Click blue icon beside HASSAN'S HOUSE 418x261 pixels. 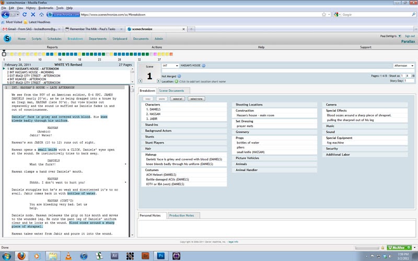click(203, 66)
